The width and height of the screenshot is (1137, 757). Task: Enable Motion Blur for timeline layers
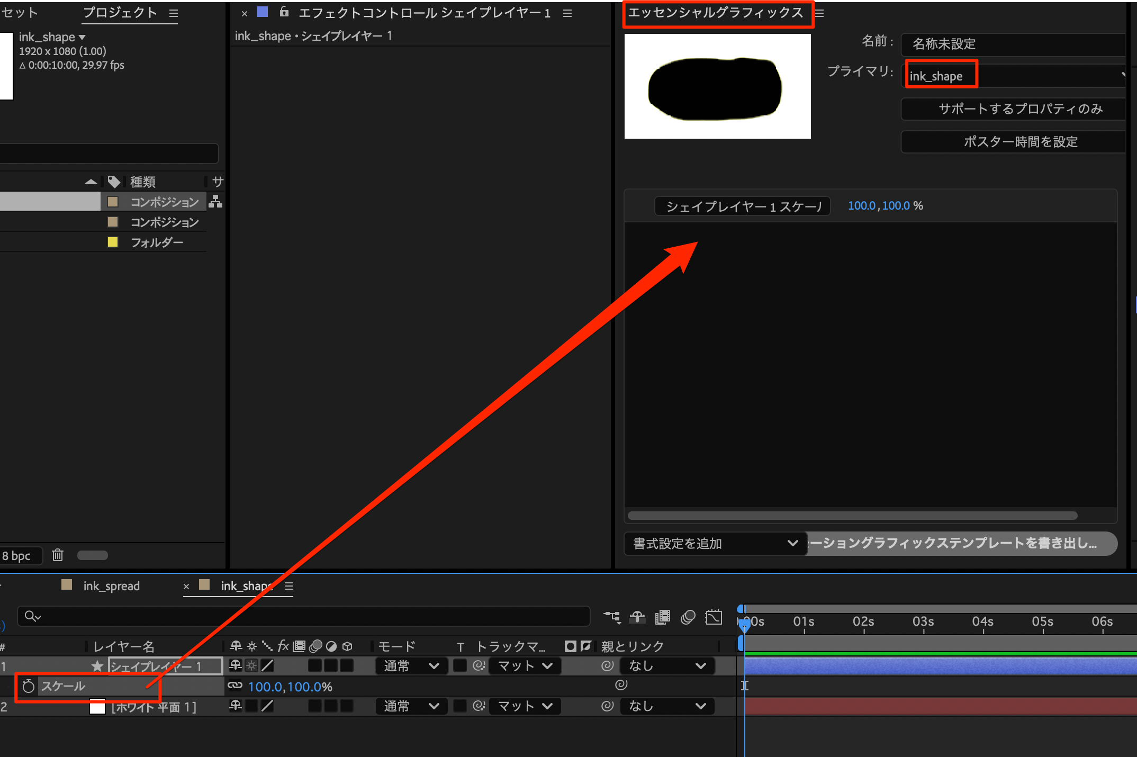[x=688, y=617]
